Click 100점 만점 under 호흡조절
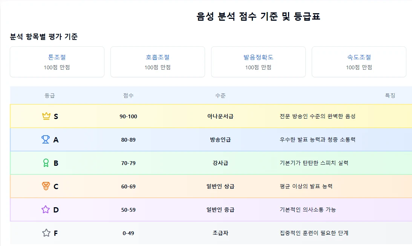Viewport: 412px width, 246px height. 158,67
